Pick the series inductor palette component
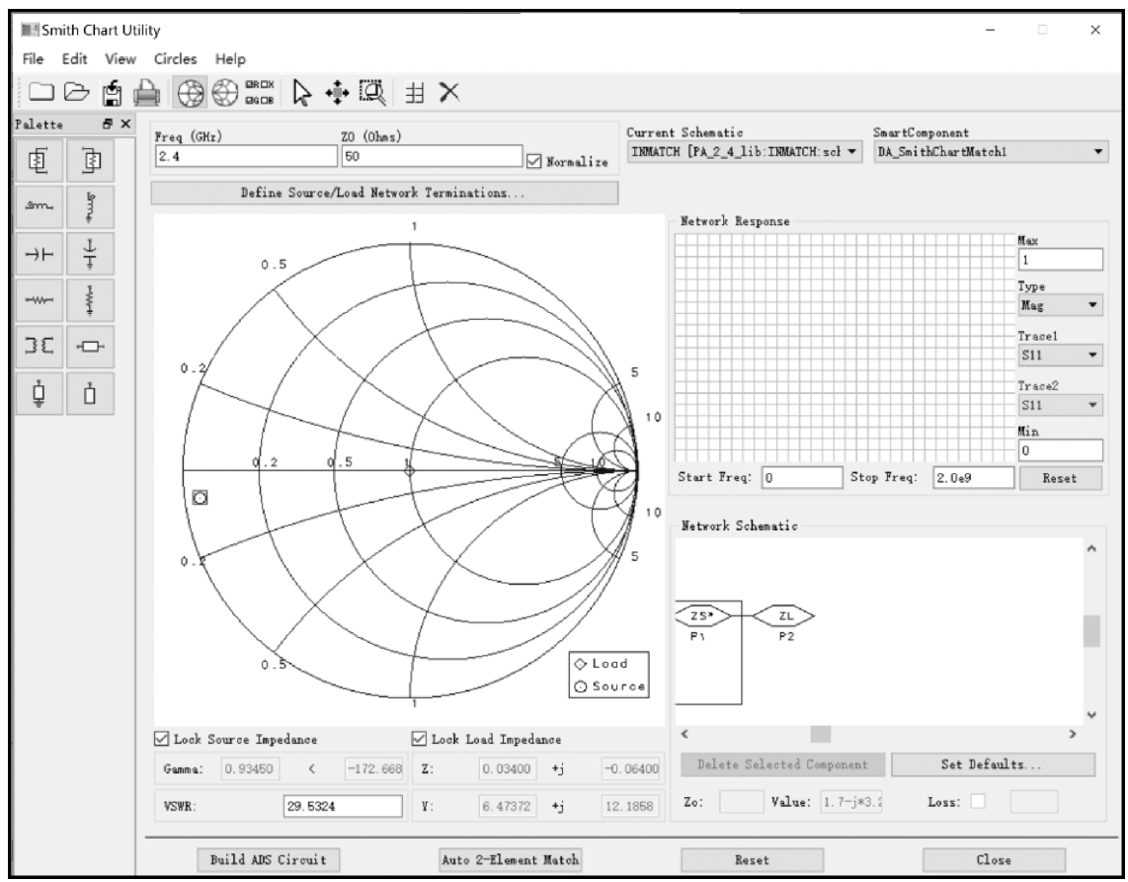This screenshot has height=882, width=1128. 39,206
